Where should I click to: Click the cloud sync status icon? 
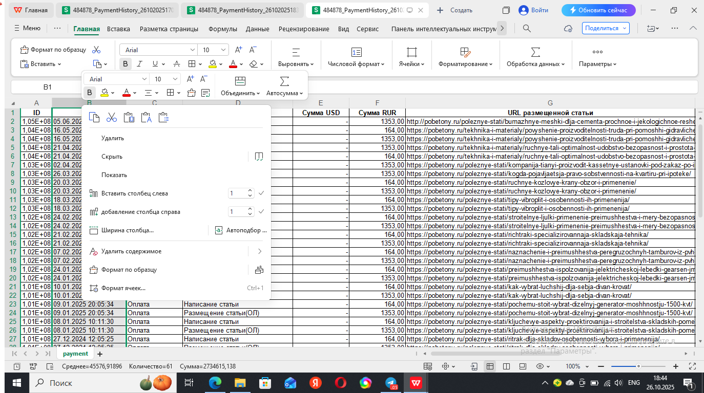coord(568,29)
